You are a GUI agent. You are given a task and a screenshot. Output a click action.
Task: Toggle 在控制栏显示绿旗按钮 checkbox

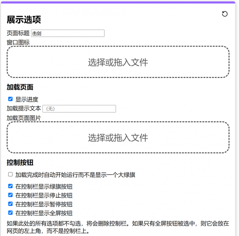pyautogui.click(x=10, y=186)
